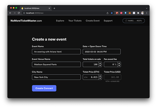This screenshot has height=108, width=157.
Task: Focus the City Name field
Action: 56,77
